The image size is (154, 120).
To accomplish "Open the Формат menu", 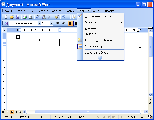I will pos(57,11).
